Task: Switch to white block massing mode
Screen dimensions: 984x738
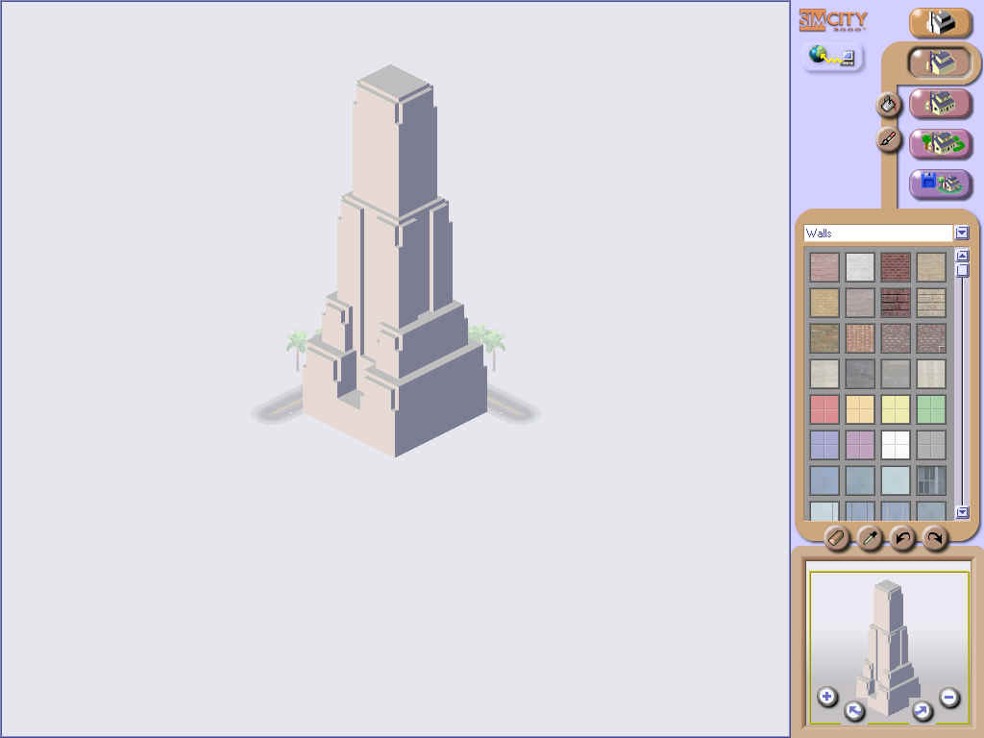Action: click(940, 23)
